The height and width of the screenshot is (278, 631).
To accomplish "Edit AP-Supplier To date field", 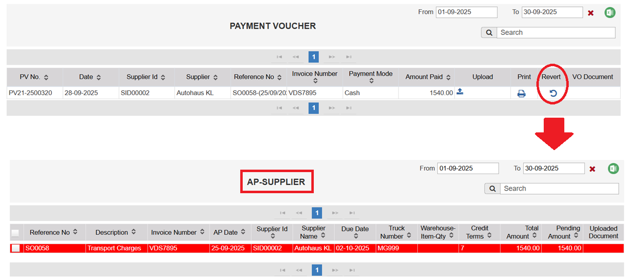I will [554, 168].
